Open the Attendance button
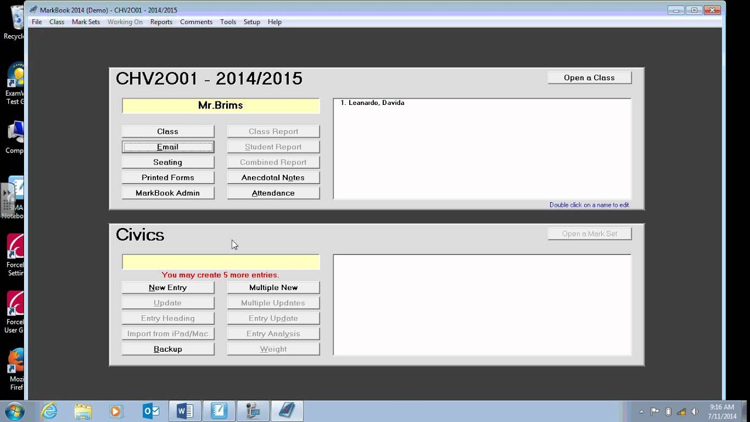Image resolution: width=750 pixels, height=422 pixels. [273, 192]
